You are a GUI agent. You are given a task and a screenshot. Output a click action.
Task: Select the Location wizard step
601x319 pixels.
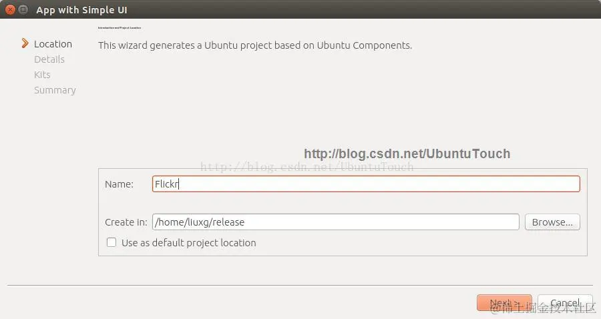(53, 44)
